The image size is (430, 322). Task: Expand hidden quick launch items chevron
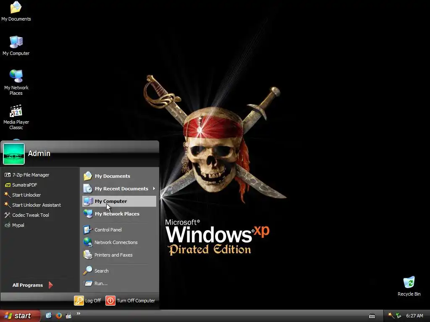(79, 314)
